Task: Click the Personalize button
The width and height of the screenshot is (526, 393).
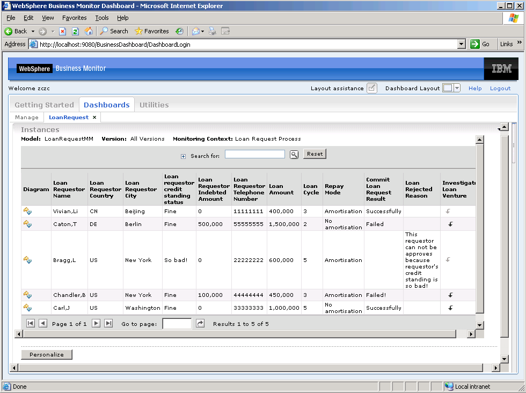Action: point(47,354)
